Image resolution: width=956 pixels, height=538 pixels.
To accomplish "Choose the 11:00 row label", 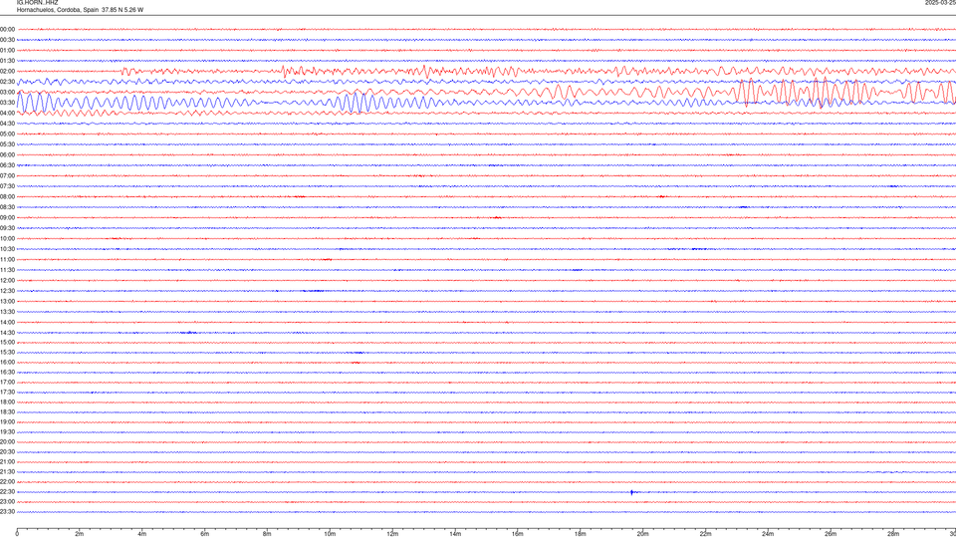I will point(7,259).
